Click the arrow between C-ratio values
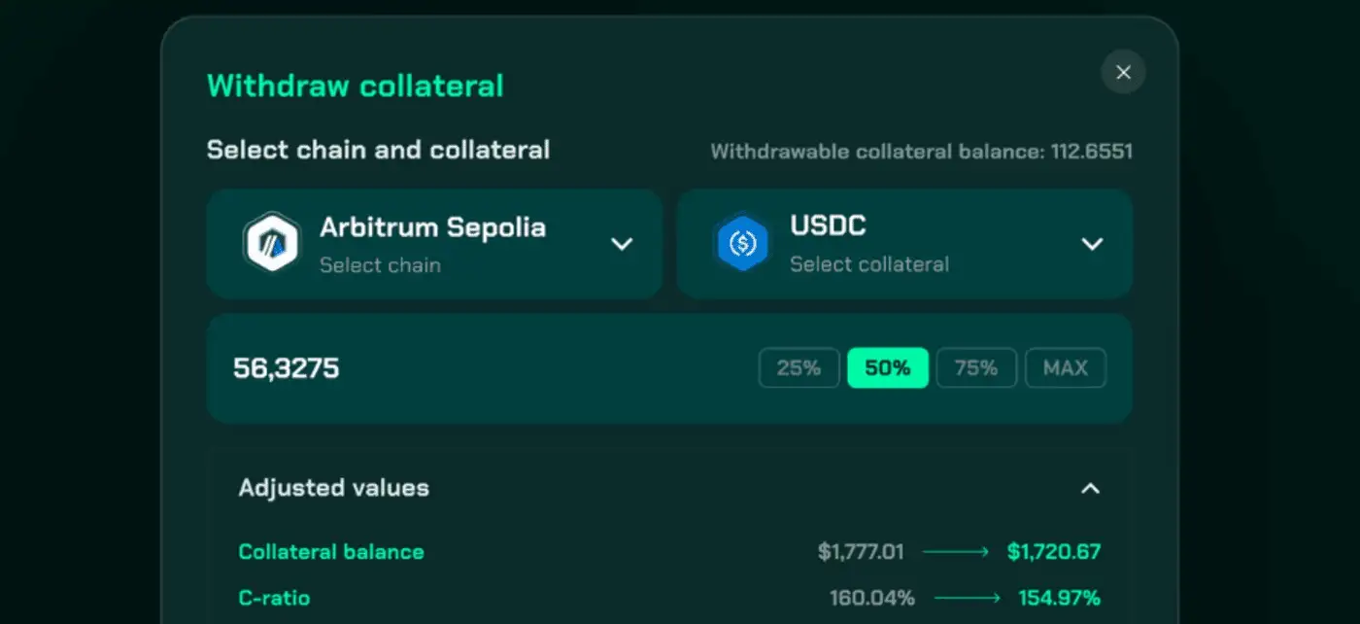Screen dimensions: 1360x624 [967, 598]
